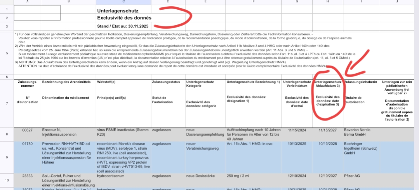Select row 7 header
Image resolution: width=419 pixels, height=190 pixels.
pyautogui.click(x=7, y=103)
